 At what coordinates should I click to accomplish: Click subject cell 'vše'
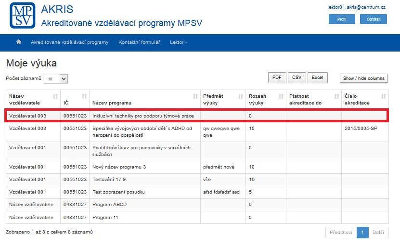point(223,180)
